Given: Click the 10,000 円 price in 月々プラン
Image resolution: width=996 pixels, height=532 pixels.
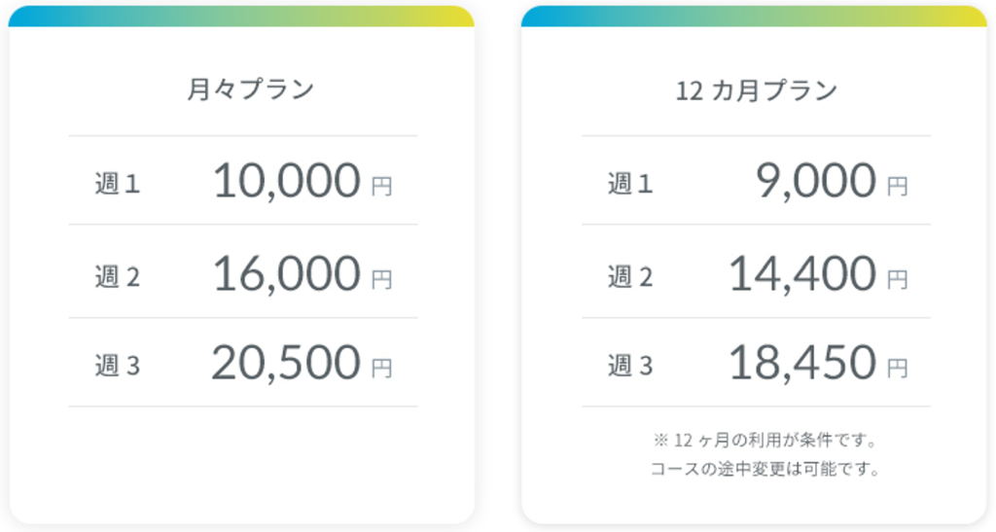Looking at the screenshot, I should coord(302,181).
